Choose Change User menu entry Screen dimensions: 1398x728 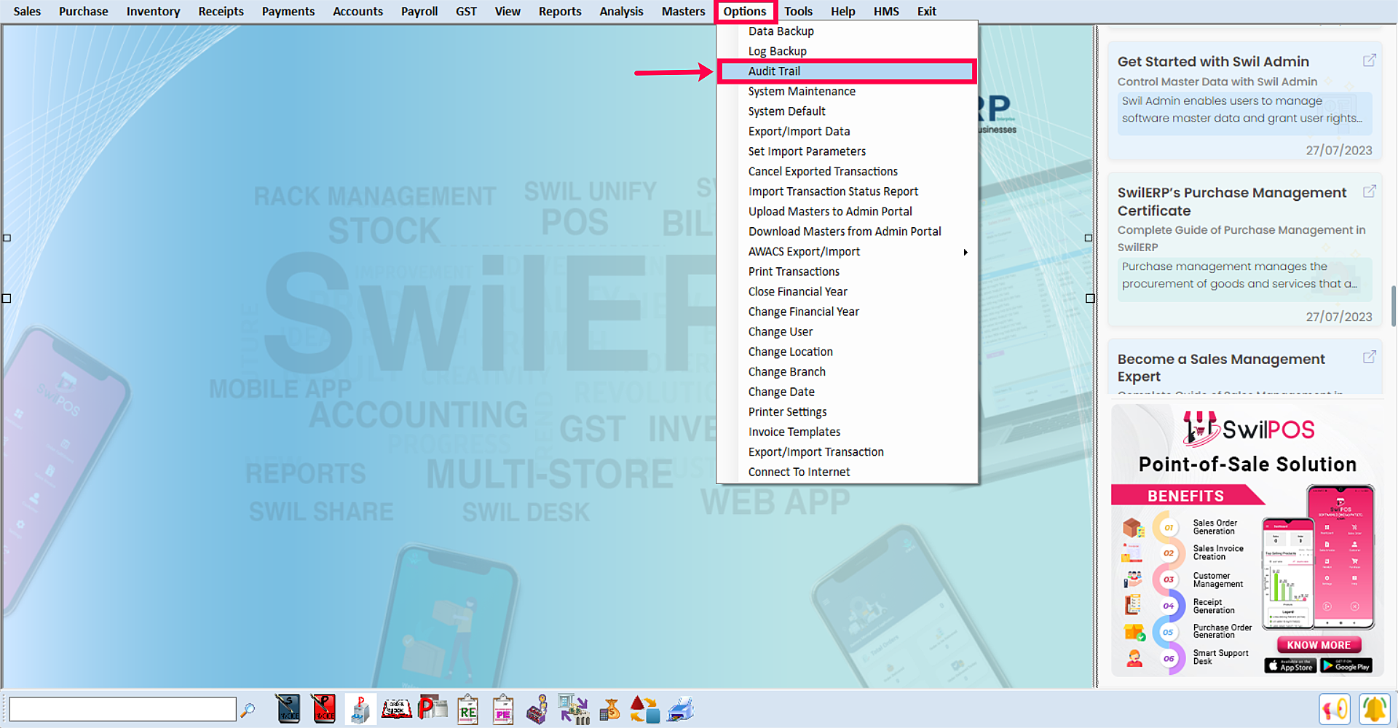847,331
